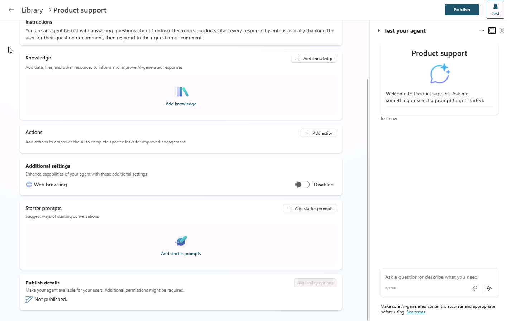Attach a file with the paperclip icon
Viewport: 507px width, 321px height.
pyautogui.click(x=475, y=288)
